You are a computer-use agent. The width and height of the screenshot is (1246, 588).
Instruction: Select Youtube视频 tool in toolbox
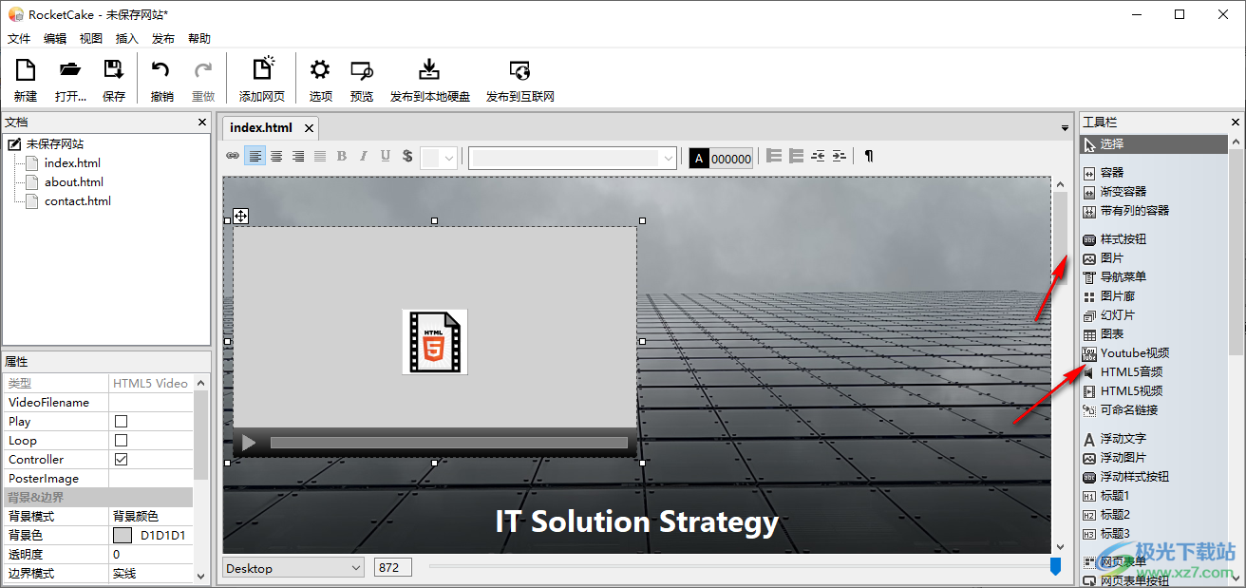[1134, 352]
